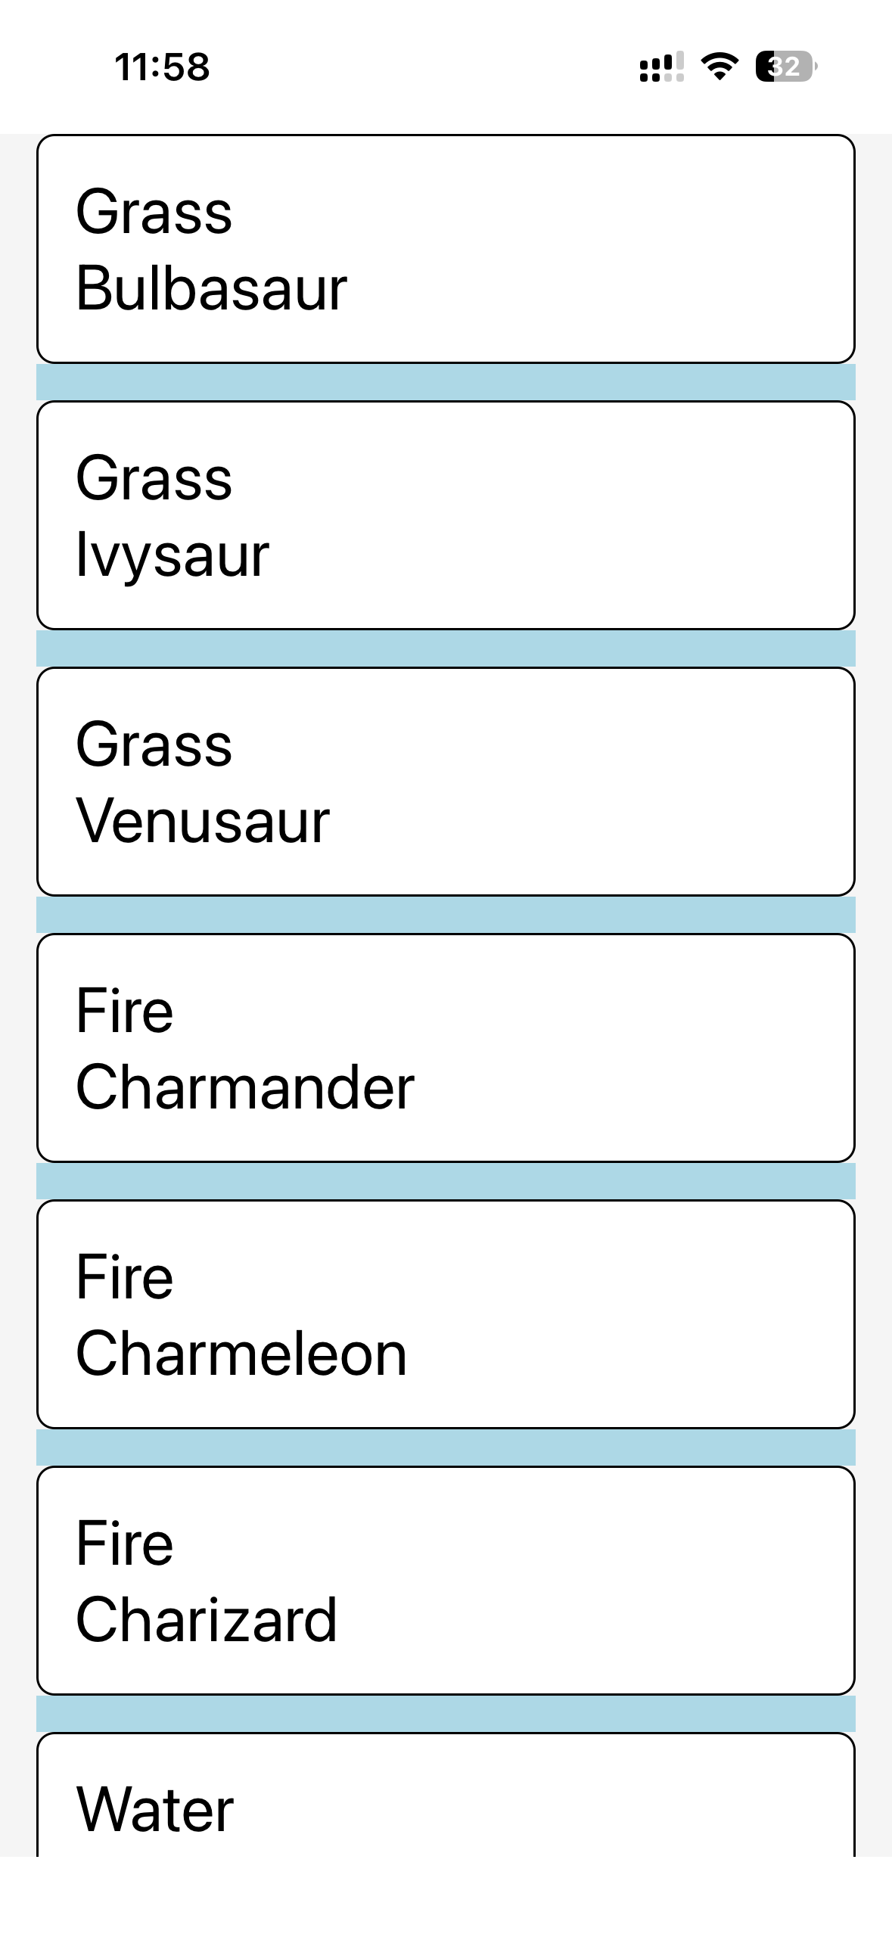This screenshot has width=892, height=1934.
Task: Tap the Fire label above Charmeleon
Action: click(125, 1278)
